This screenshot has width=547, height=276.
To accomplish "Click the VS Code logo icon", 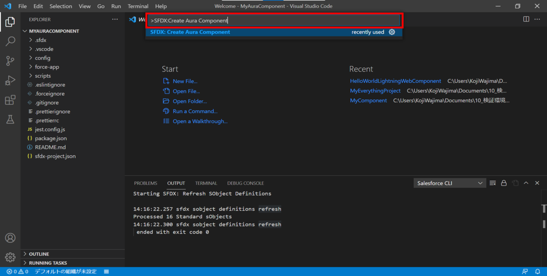I will tap(7, 6).
